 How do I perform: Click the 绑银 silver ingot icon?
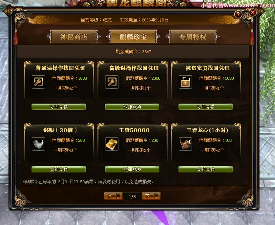tap(38, 144)
